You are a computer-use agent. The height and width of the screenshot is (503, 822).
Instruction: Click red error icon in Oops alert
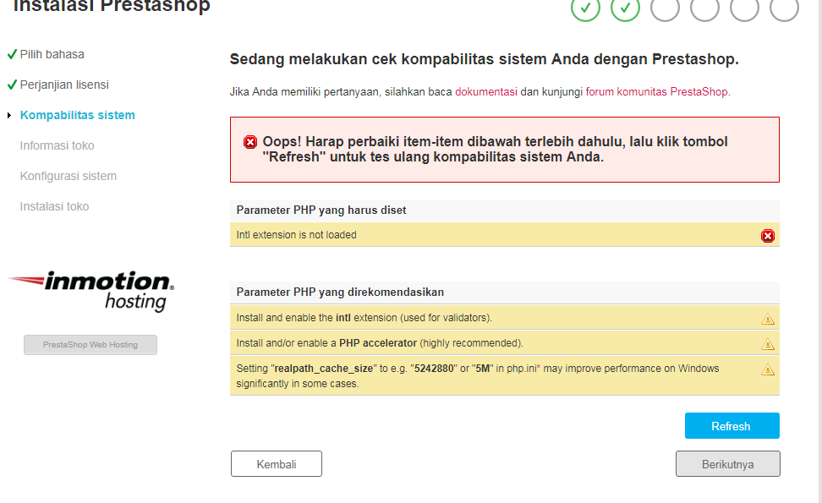point(250,142)
